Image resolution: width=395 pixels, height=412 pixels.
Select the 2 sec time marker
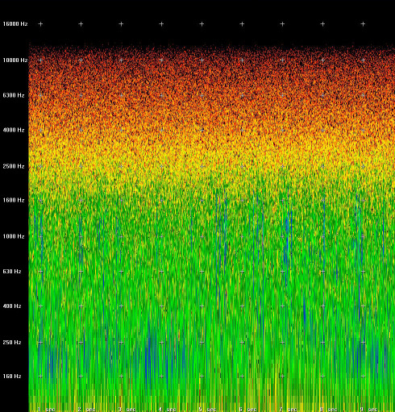click(86, 410)
